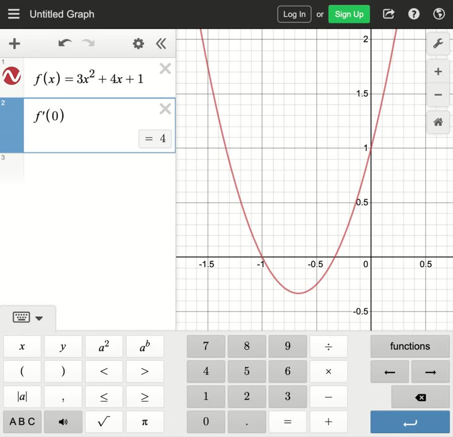Open the functions key on the keypad
Viewport: 453px width, 437px height.
tap(410, 346)
